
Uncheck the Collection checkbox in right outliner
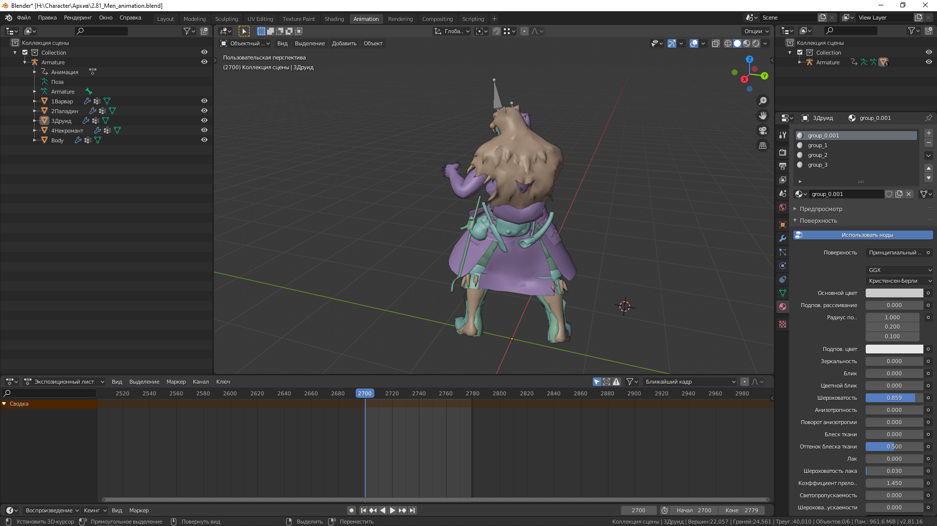tap(800, 53)
